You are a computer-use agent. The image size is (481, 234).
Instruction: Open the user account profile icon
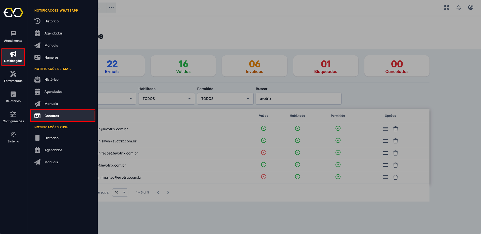(x=470, y=8)
